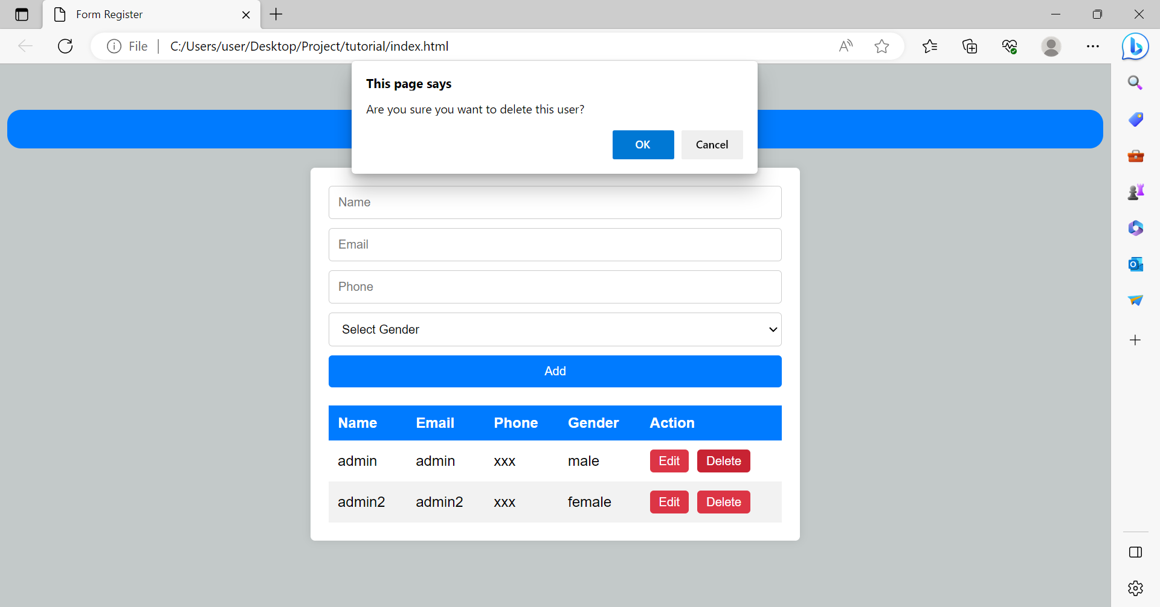The image size is (1160, 607).
Task: Open the Games sidebar panel
Action: click(1135, 191)
